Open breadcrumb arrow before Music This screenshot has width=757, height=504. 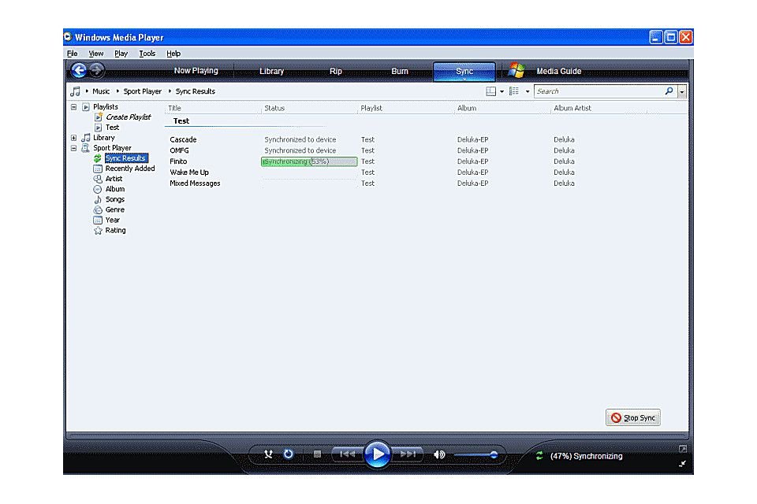tap(87, 91)
